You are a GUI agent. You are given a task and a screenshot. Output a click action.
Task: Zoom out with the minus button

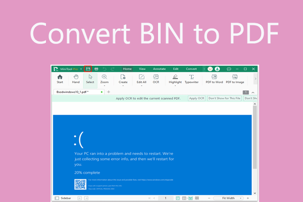[209, 198]
